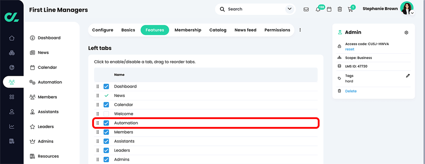Uncheck the Leaders tab checkbox
The height and width of the screenshot is (164, 425).
coord(106,150)
